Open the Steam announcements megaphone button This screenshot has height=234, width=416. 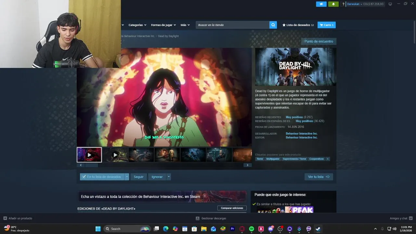tap(321, 4)
